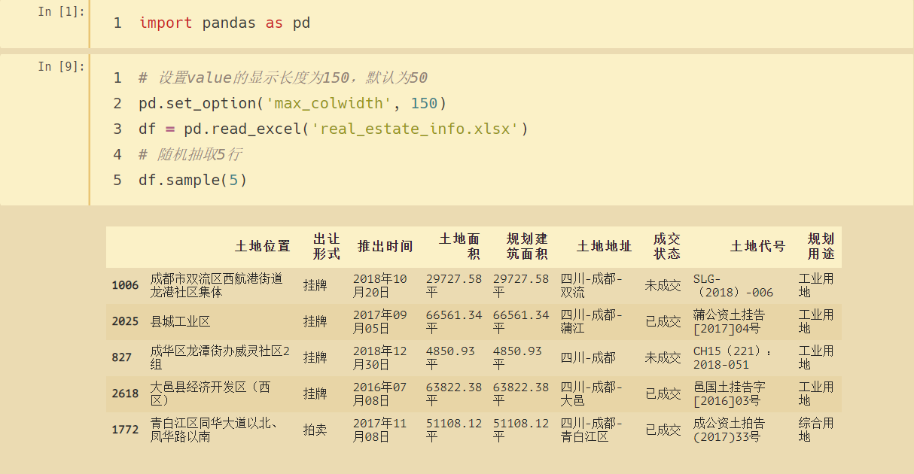Image resolution: width=914 pixels, height=474 pixels.
Task: Click the '推出时间' column header
Action: [x=385, y=246]
